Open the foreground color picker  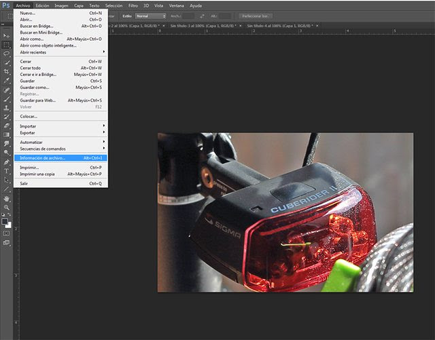[5, 221]
